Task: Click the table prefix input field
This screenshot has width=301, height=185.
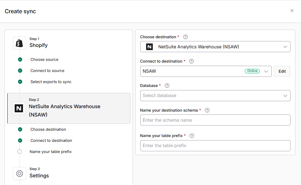Action: 215,146
